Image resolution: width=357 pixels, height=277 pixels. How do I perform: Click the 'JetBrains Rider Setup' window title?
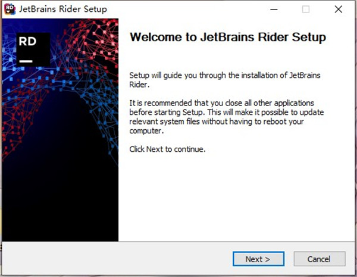pos(63,9)
